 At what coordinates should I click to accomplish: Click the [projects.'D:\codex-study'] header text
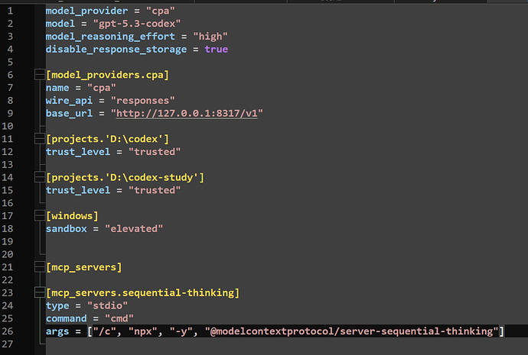[125, 177]
